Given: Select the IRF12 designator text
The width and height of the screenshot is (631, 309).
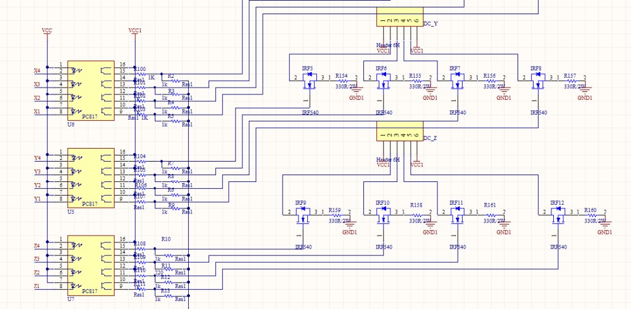Looking at the screenshot, I should (x=558, y=202).
